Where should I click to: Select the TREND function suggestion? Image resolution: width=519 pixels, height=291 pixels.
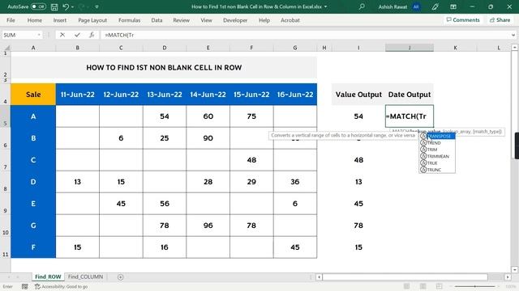[x=437, y=143]
